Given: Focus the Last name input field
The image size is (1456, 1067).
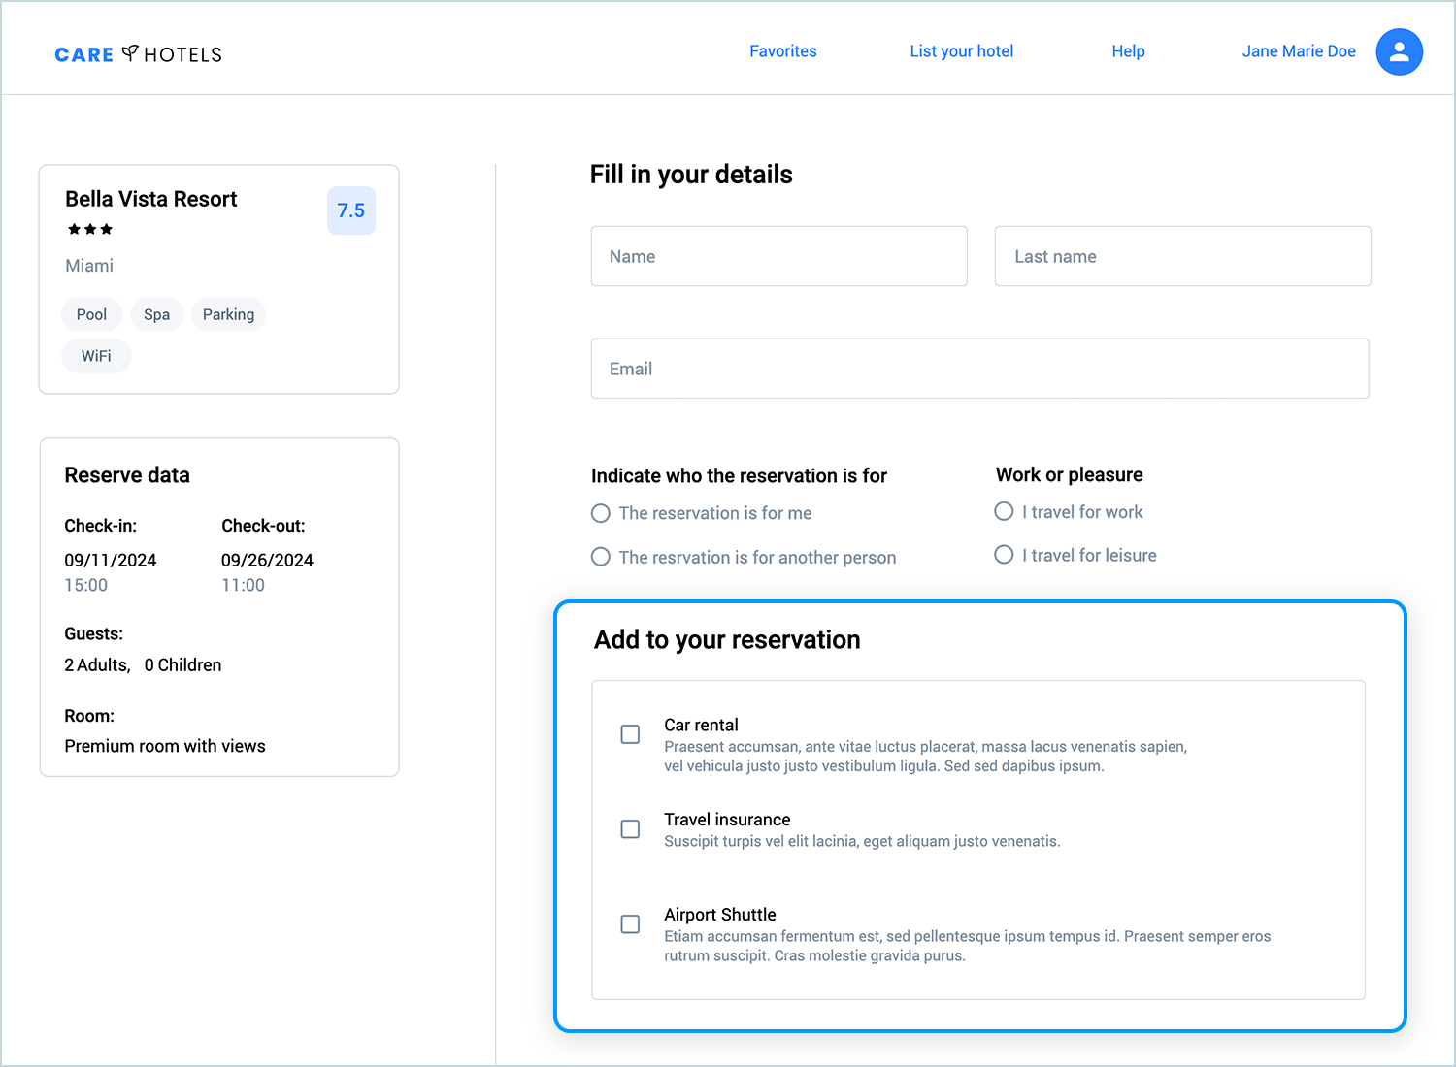Looking at the screenshot, I should (1183, 256).
